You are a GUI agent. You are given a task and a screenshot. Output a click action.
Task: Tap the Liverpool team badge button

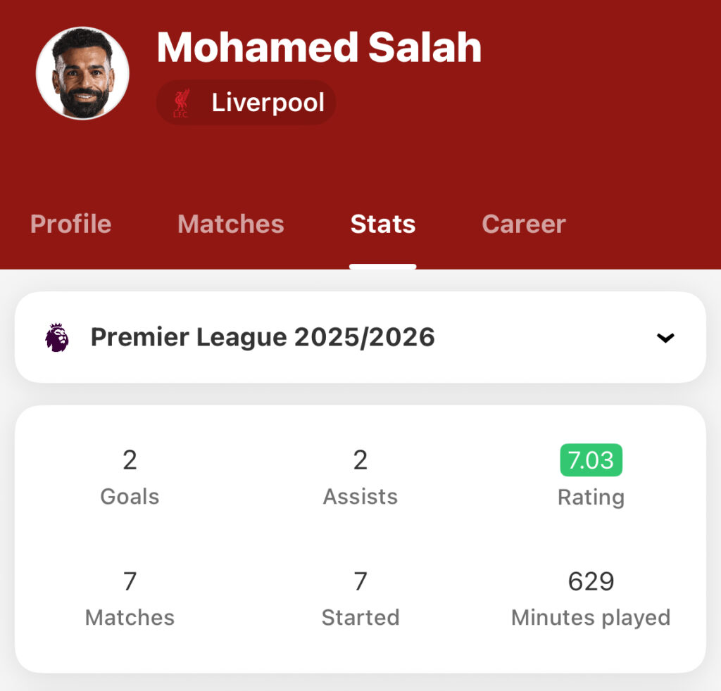[x=246, y=103]
